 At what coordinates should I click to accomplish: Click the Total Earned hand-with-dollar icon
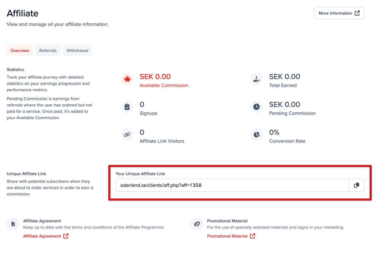256,79
